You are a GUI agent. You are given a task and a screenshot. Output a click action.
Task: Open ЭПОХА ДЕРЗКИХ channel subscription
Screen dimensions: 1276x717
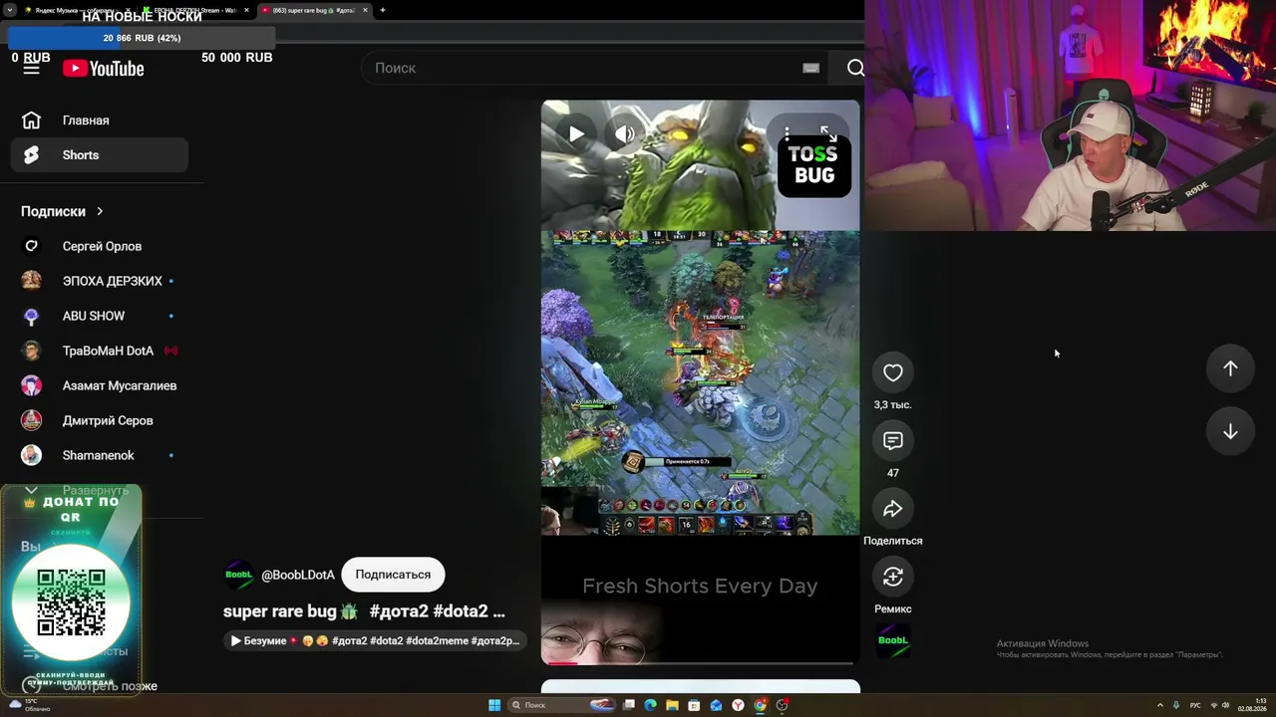pyautogui.click(x=99, y=281)
